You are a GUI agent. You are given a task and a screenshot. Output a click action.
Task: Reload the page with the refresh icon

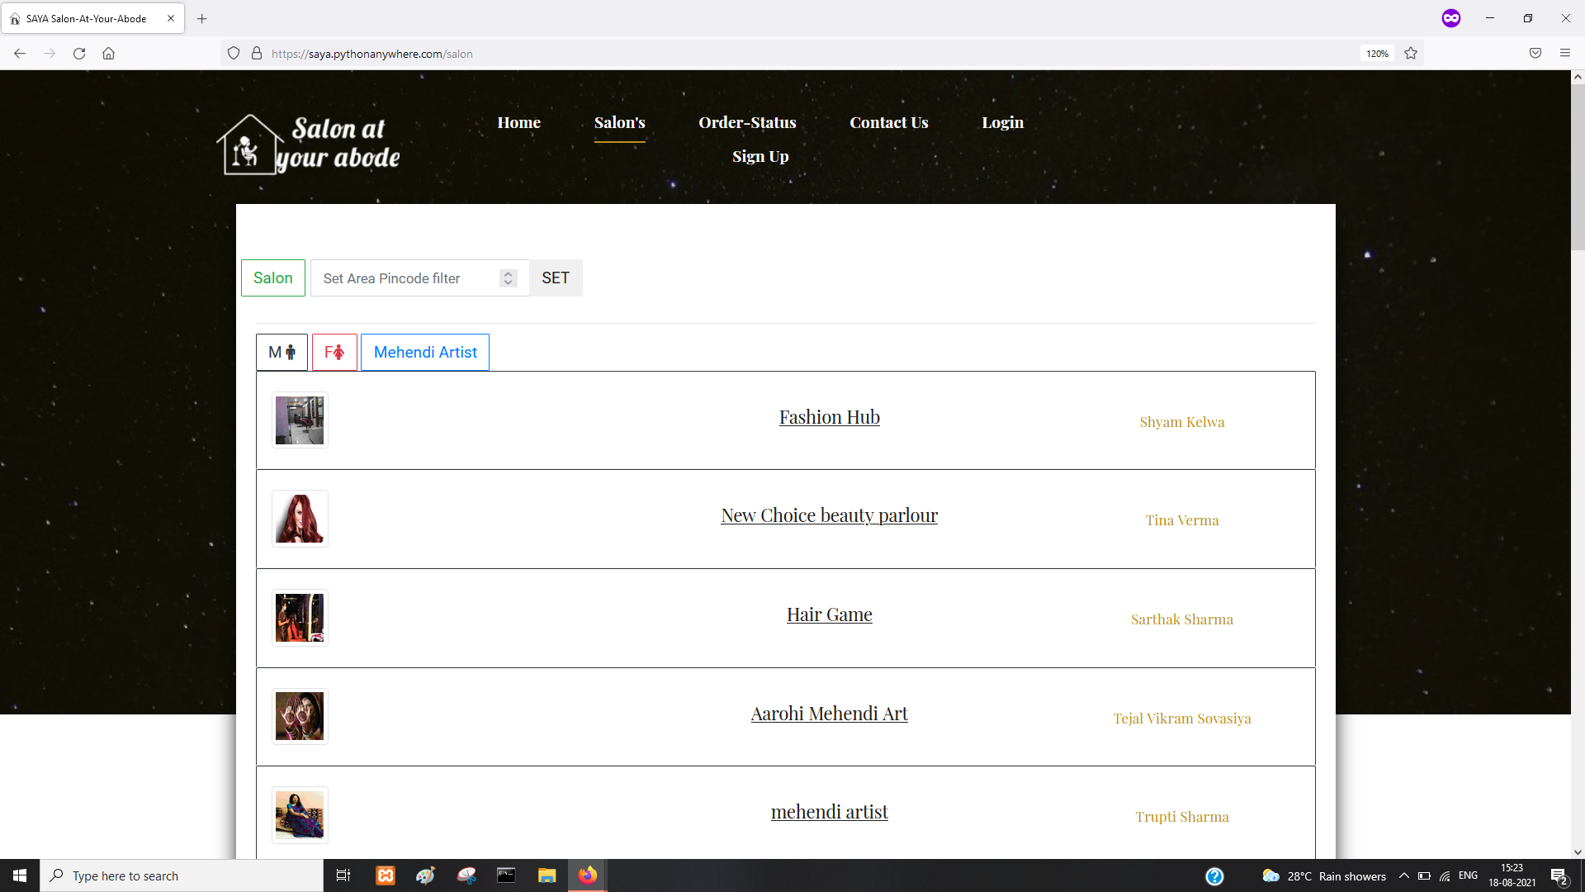pyautogui.click(x=79, y=54)
